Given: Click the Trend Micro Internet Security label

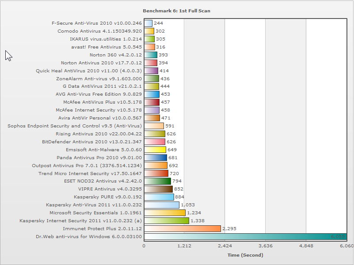Looking at the screenshot, I should click(90, 173).
